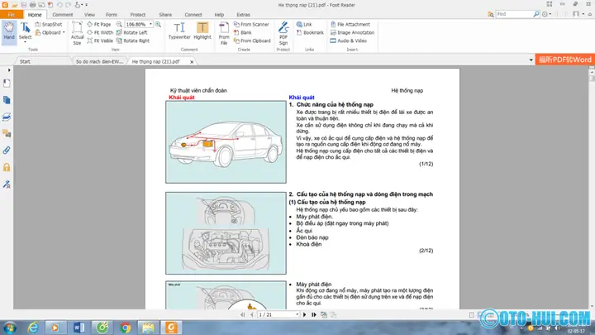The width and height of the screenshot is (595, 335).
Task: Click the Undo arrow in quick access toolbar
Action: (x=59, y=5)
